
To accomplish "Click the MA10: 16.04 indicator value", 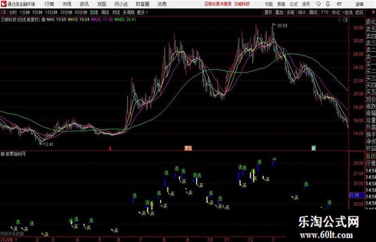I will (78, 19).
